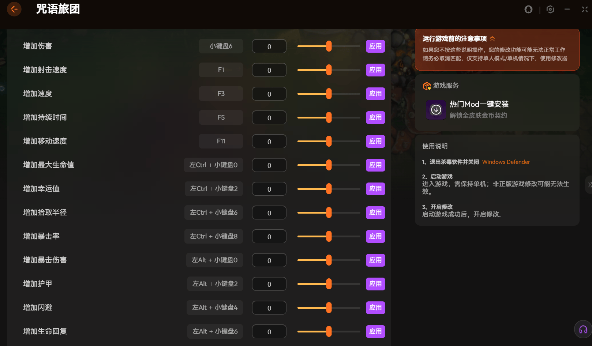Viewport: 592px width, 346px height.
Task: Click the 增加射击速度 slider handle
Action: tap(329, 70)
